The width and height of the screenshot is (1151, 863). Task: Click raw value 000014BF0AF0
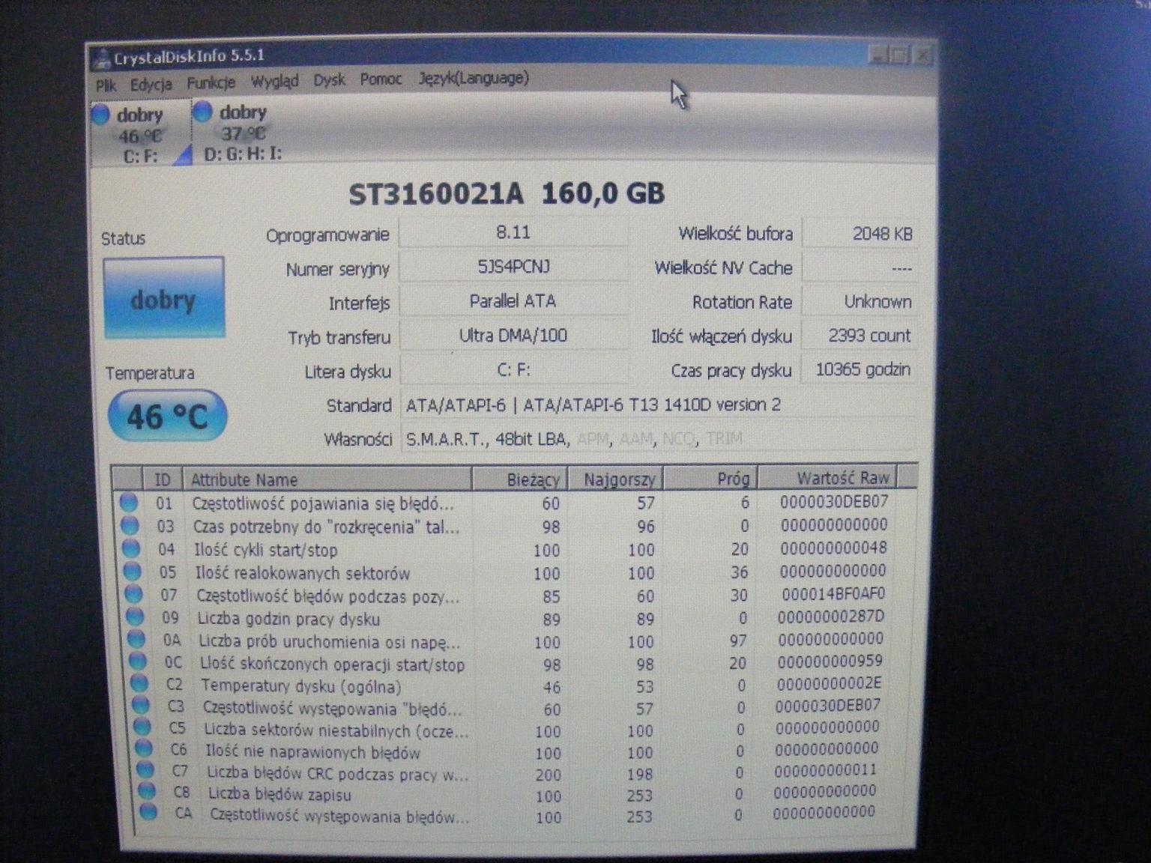tap(833, 594)
